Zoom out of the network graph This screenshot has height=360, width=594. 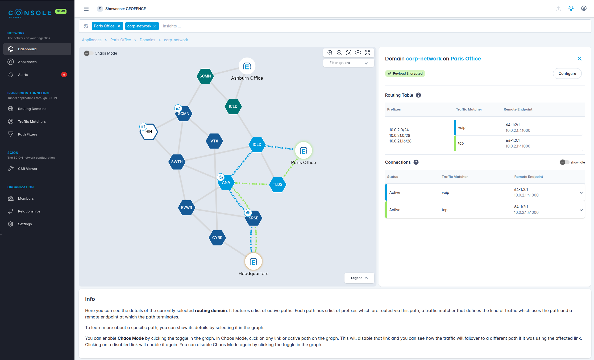coord(339,53)
